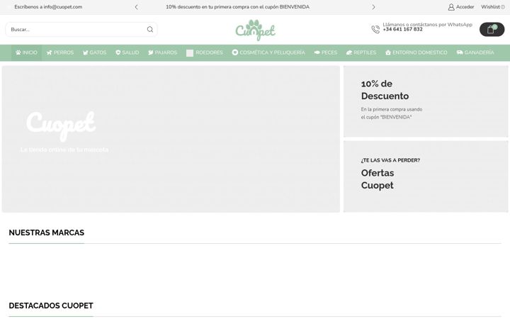Click the icon beside Cosmética y Peluquería
The width and height of the screenshot is (510, 319).
point(235,52)
